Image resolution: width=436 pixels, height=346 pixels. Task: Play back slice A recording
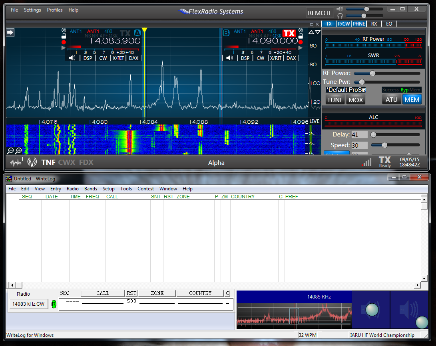tap(64, 48)
